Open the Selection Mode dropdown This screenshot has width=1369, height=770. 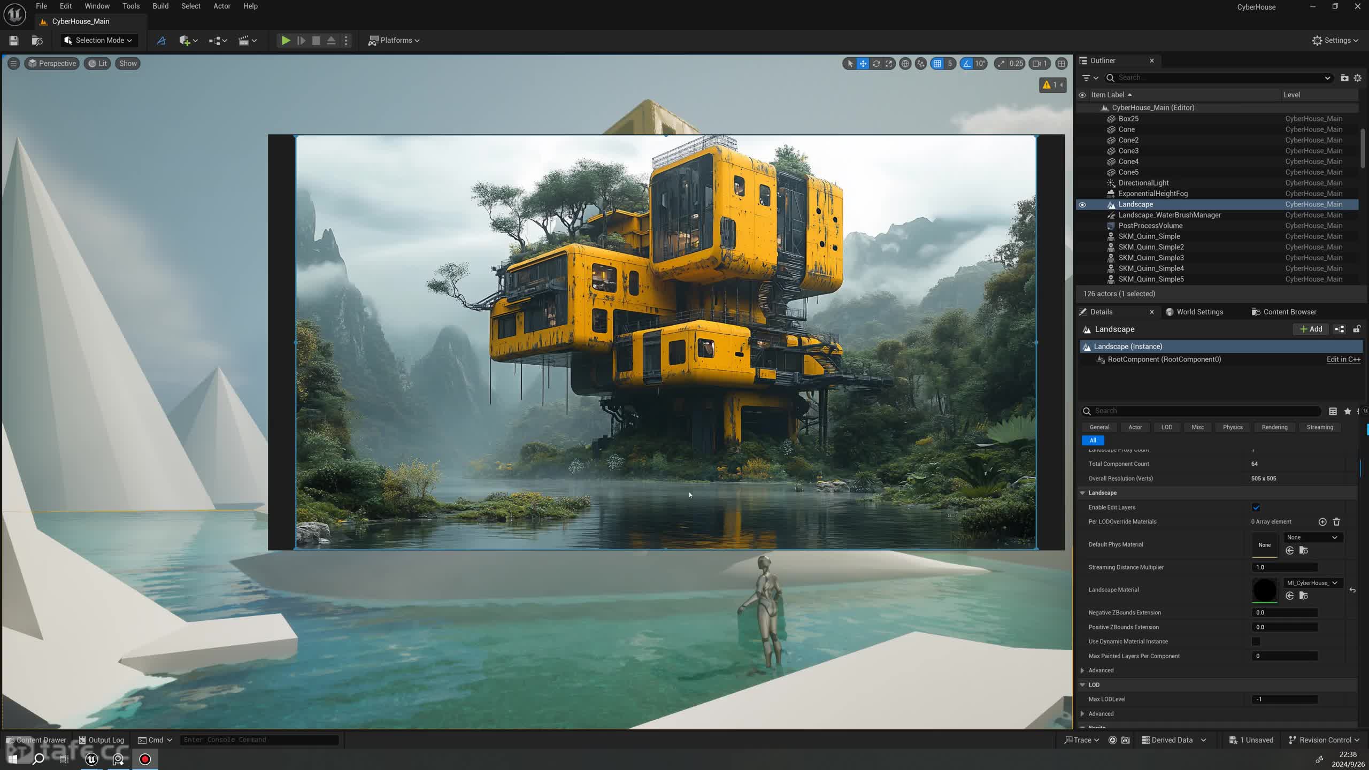98,40
